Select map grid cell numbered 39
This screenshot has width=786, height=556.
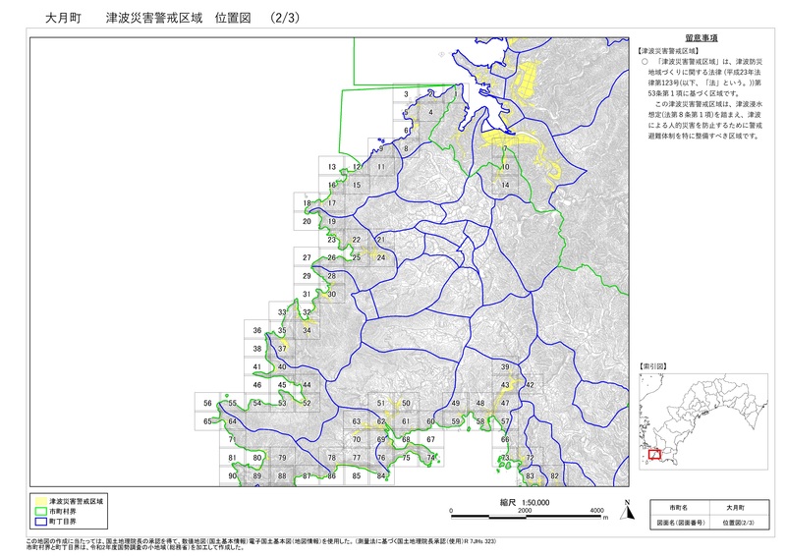(x=505, y=367)
